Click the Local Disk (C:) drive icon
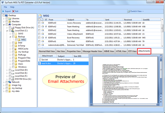 [x=13, y=30]
